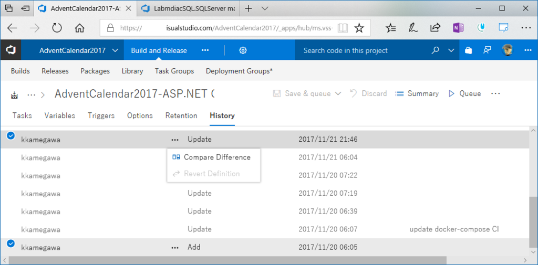Image resolution: width=538 pixels, height=265 pixels.
Task: Click the Queue button
Action: (x=465, y=93)
